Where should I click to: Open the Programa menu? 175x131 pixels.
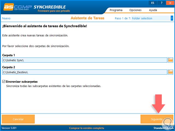click(x=116, y=10)
